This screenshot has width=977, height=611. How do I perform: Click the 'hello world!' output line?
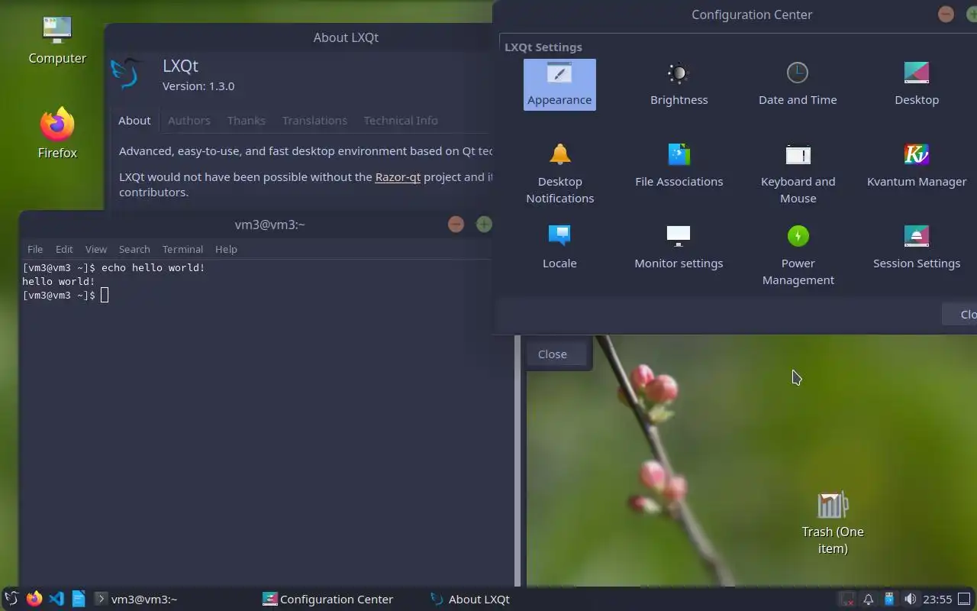click(59, 281)
